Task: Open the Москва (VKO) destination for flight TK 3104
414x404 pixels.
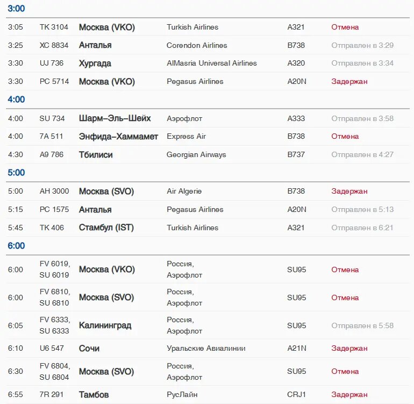Action: (x=107, y=27)
